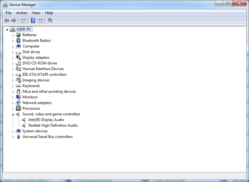Click the Human Interface Devices icon
This screenshot has height=182, width=249.
pyautogui.click(x=18, y=69)
